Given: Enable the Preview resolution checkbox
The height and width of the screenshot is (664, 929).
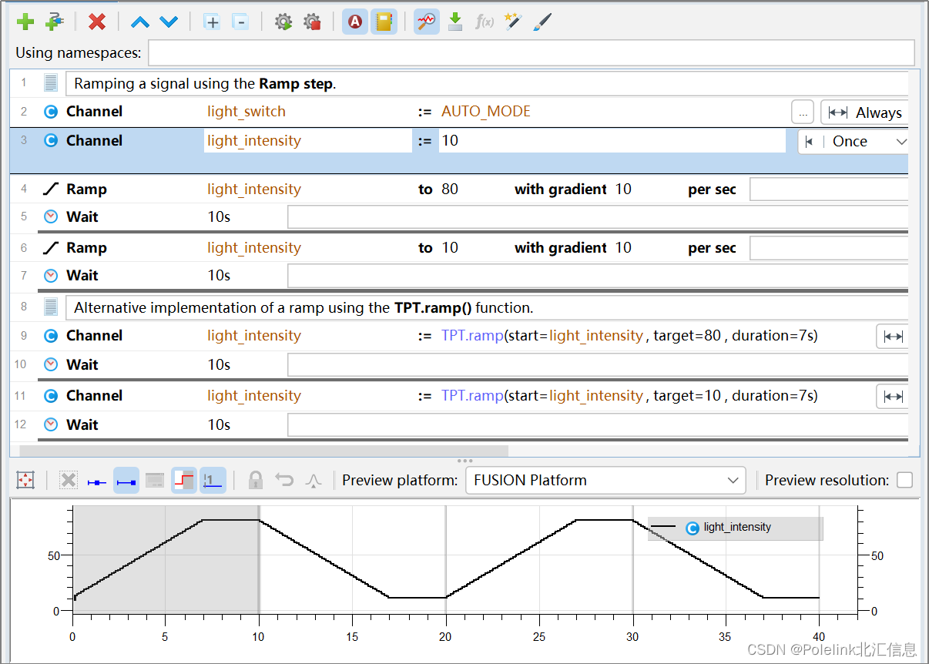Looking at the screenshot, I should point(905,480).
